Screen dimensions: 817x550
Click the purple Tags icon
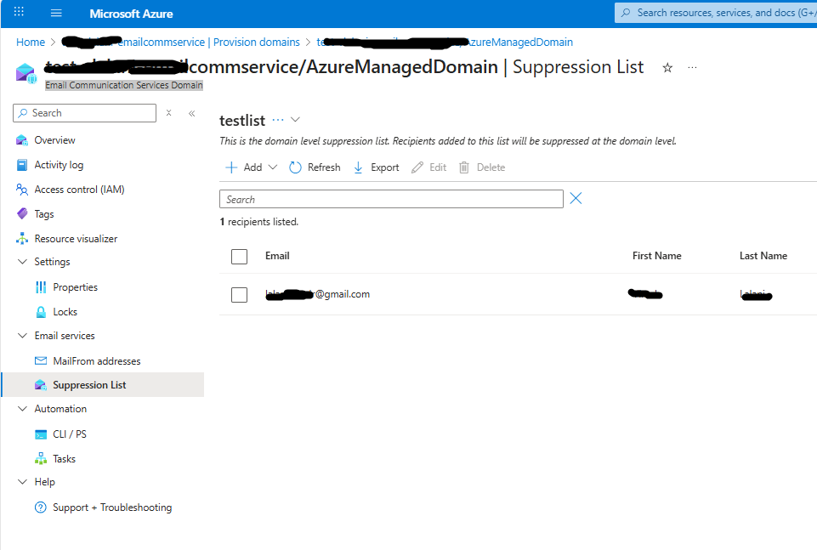(22, 213)
